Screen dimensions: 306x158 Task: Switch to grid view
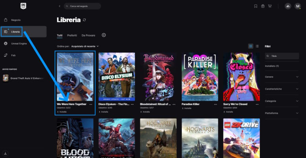pyautogui.click(x=250, y=46)
